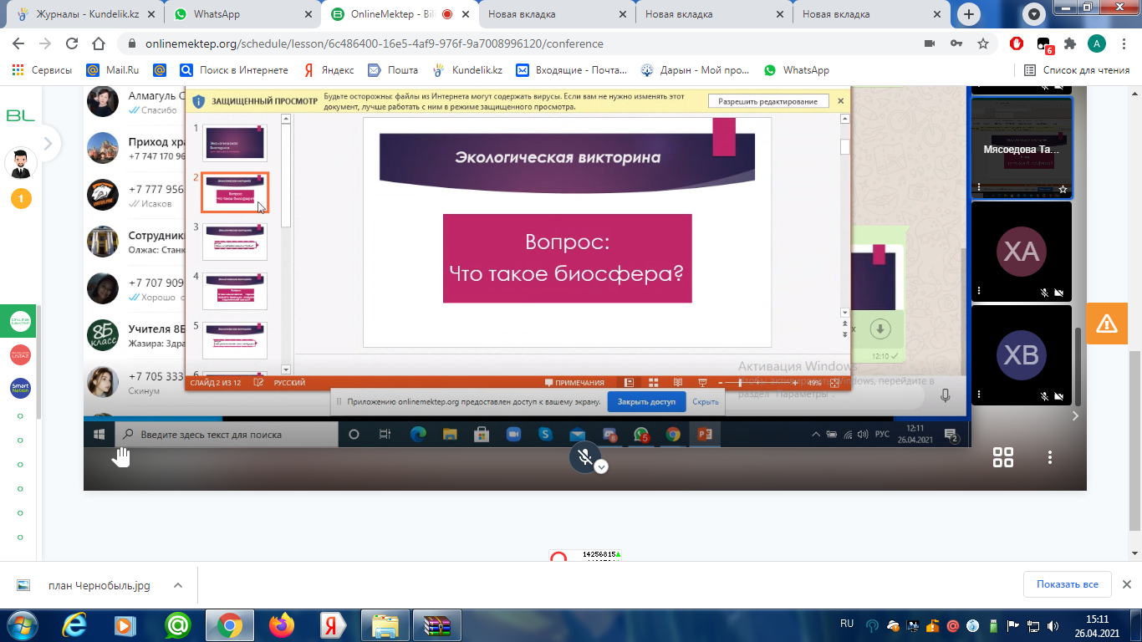This screenshot has height=642, width=1142.
Task: Expand the left sidebar with arrow button
Action: click(x=48, y=144)
